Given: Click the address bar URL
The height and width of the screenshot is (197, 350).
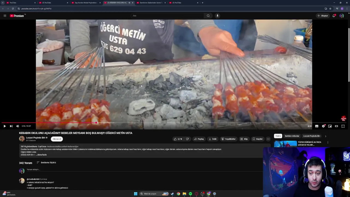Looking at the screenshot, I should [x=36, y=9].
